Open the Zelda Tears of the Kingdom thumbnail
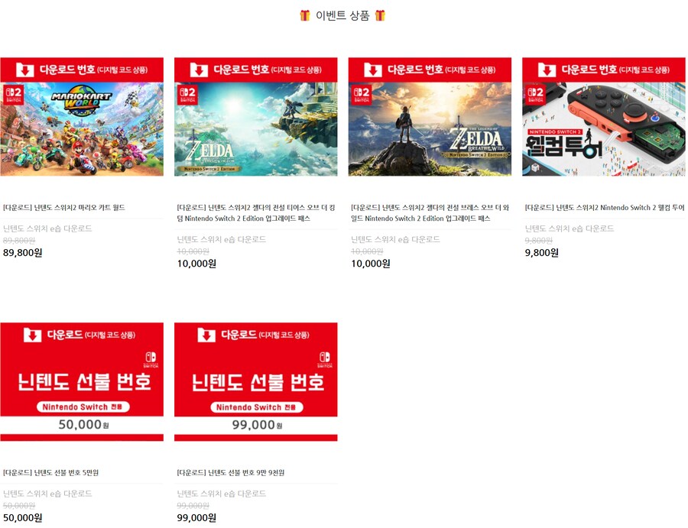 pos(256,117)
